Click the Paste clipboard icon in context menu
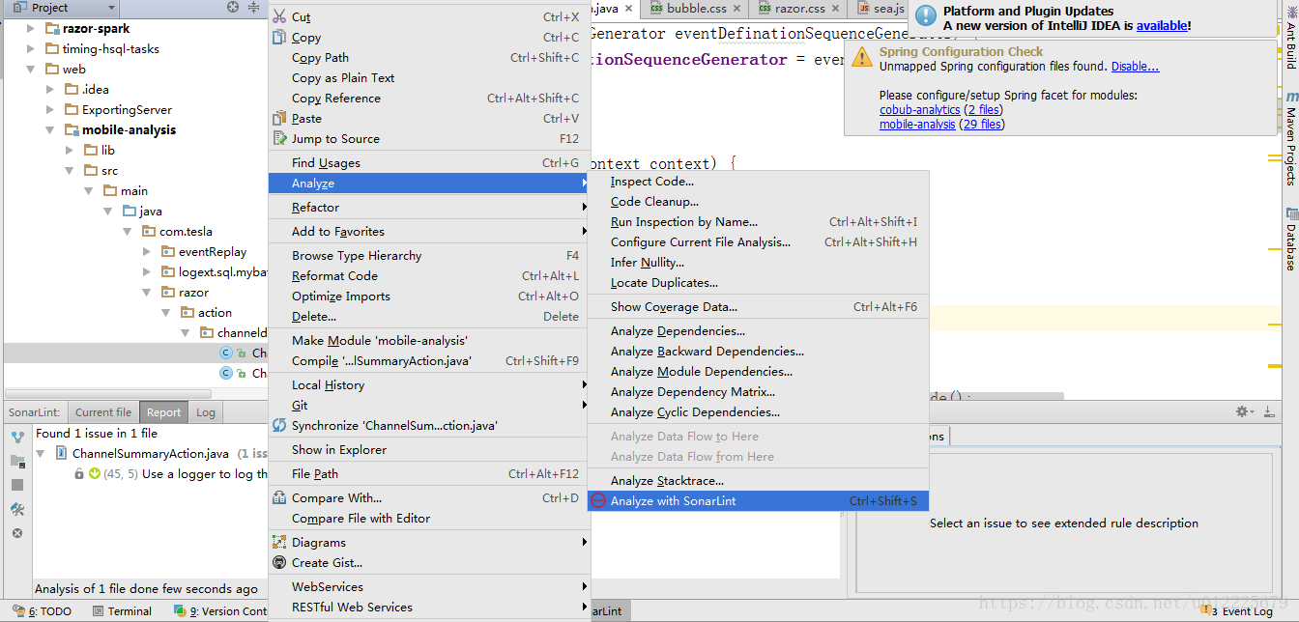The image size is (1299, 622). (x=279, y=118)
